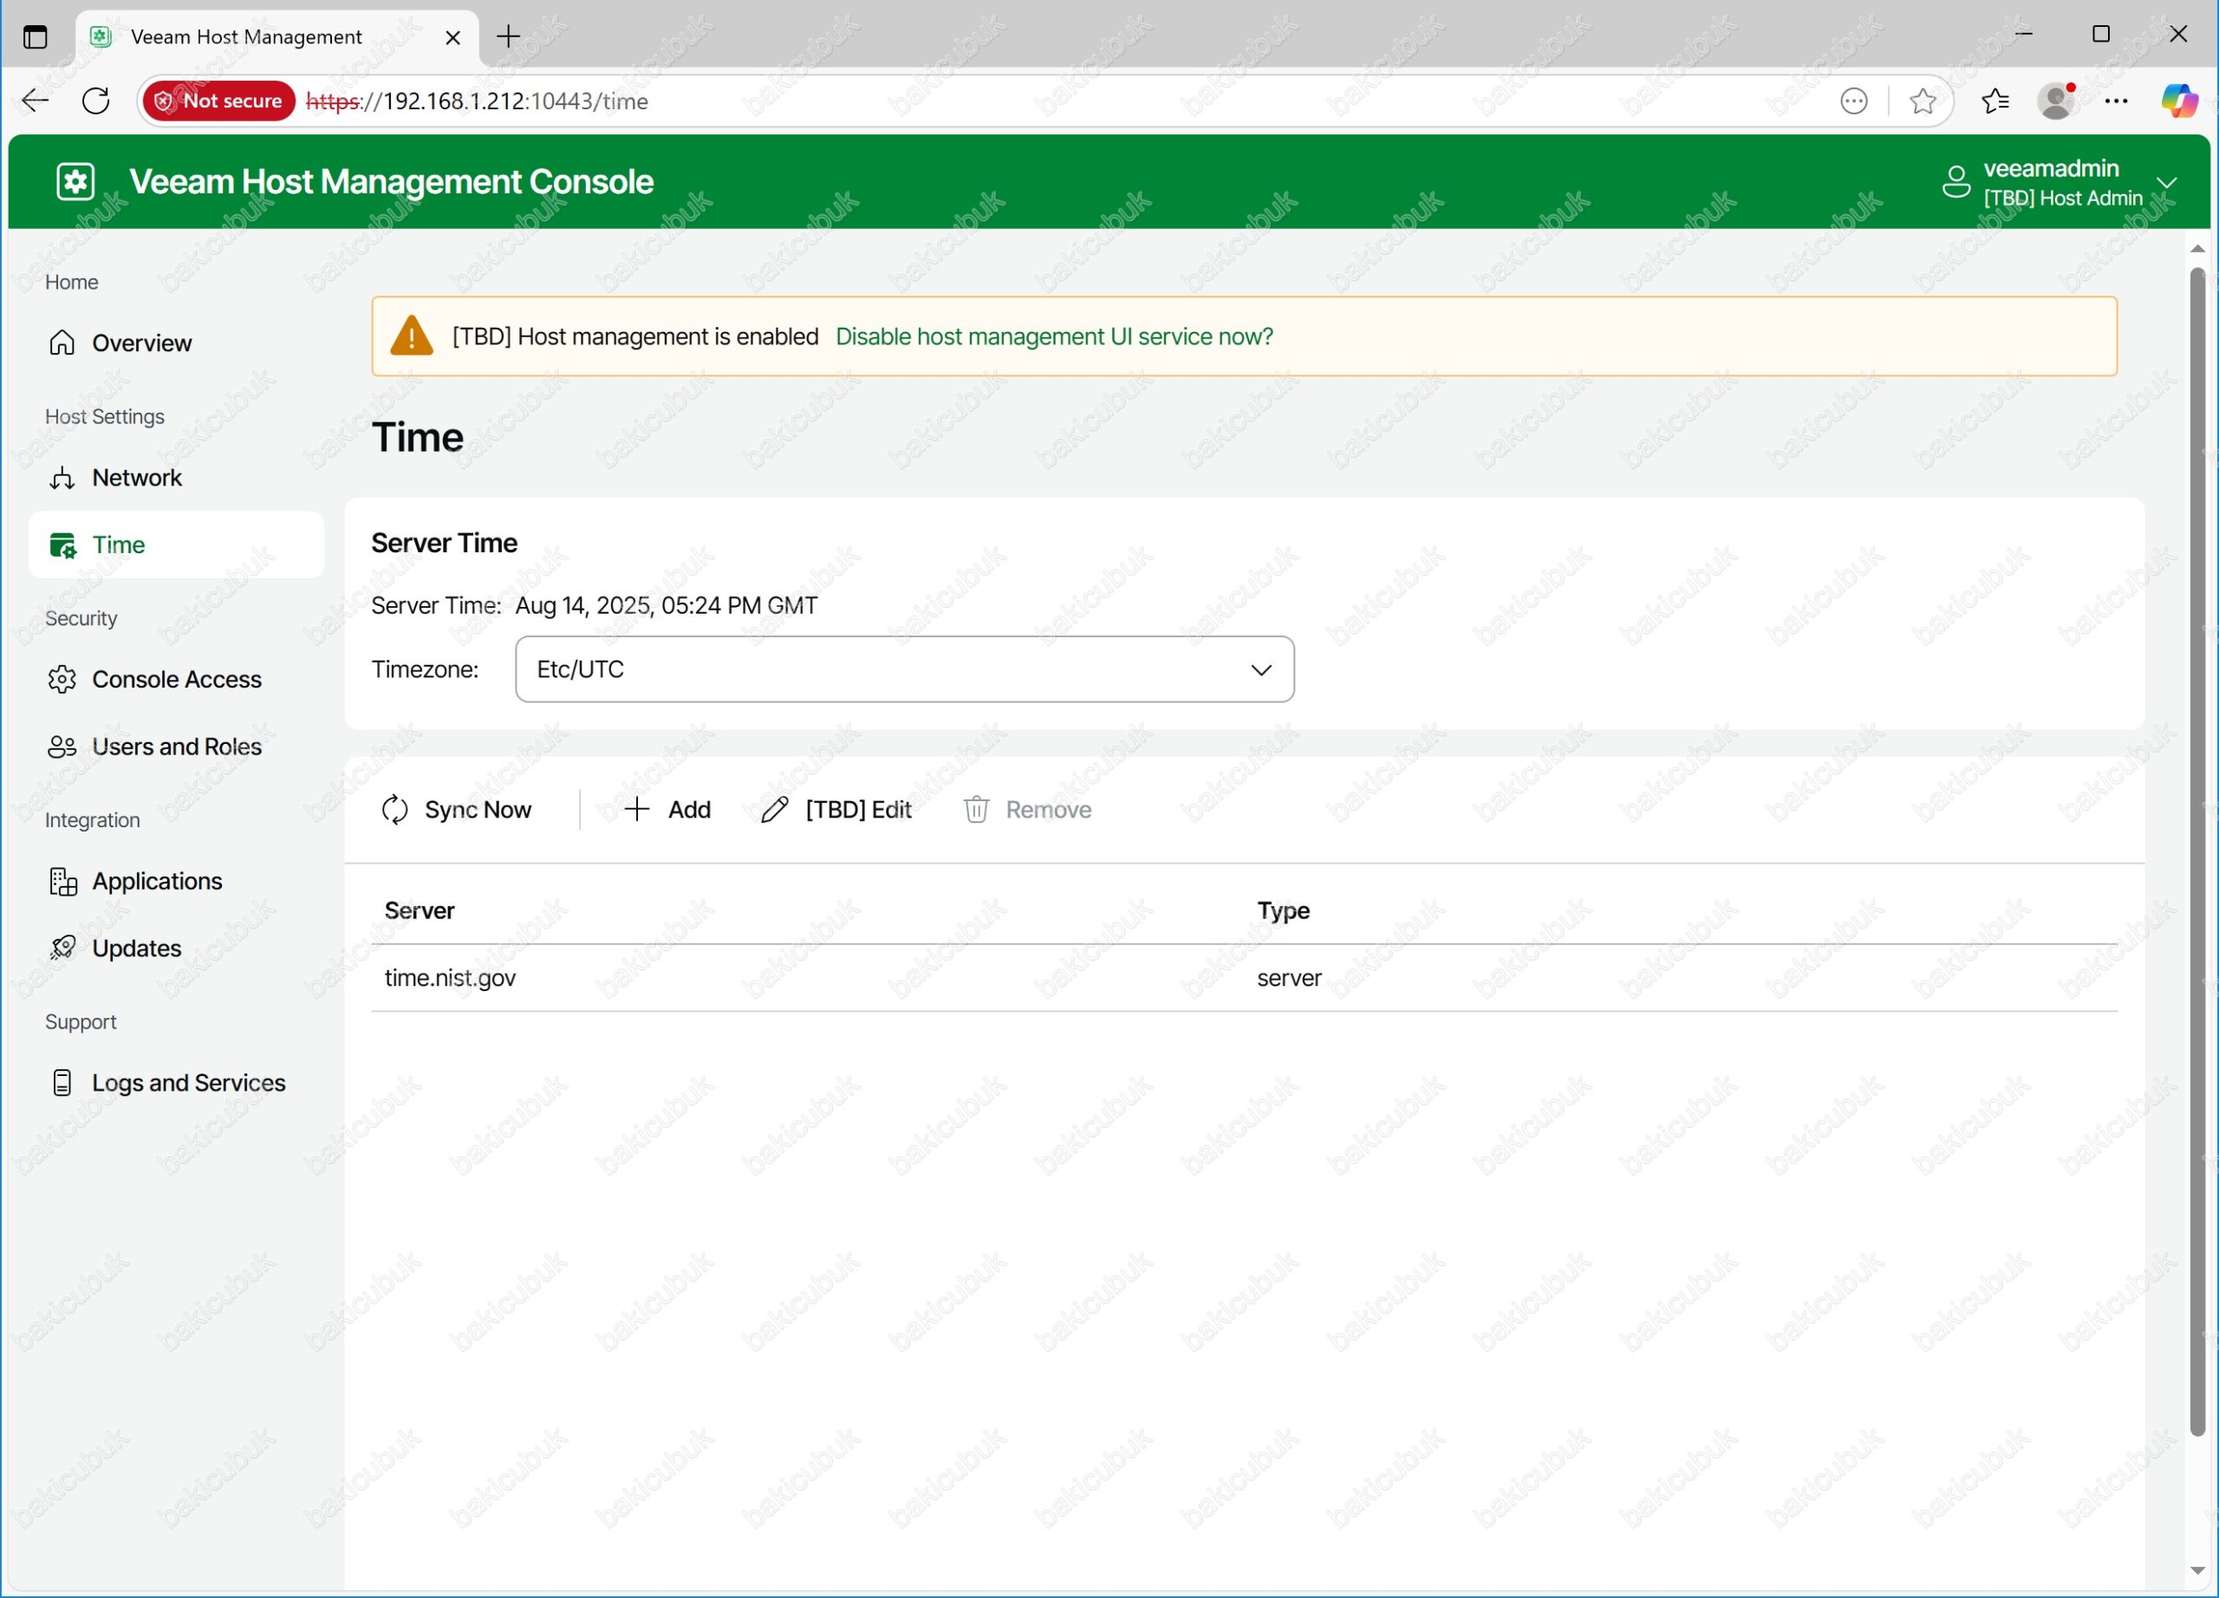Click the Sync Now button

click(456, 809)
